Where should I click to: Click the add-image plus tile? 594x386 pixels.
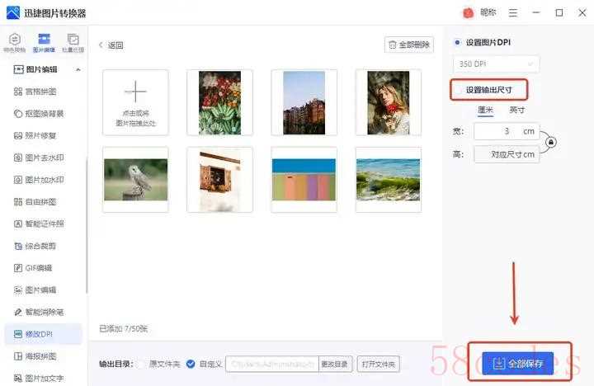(x=135, y=102)
